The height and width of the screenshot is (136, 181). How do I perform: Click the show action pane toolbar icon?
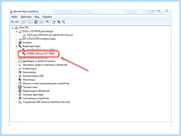click(x=41, y=22)
